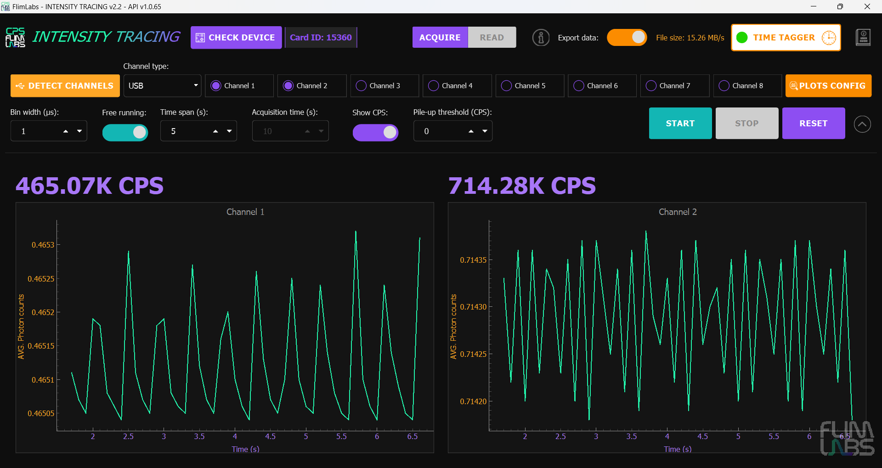
Task: Click the CHECK DEVICE button
Action: click(x=236, y=38)
